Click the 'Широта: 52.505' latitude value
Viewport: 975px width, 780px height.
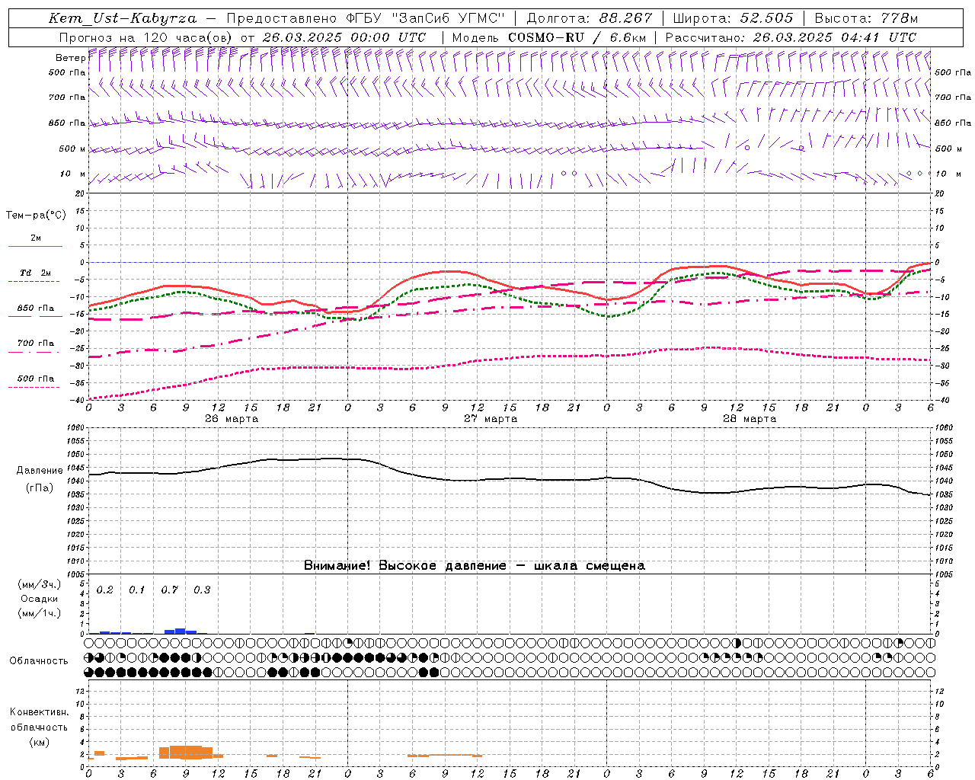coord(734,18)
